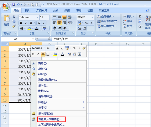
Task: Choose 清除内容(N) from context menu
Action: pyautogui.click(x=45, y=96)
